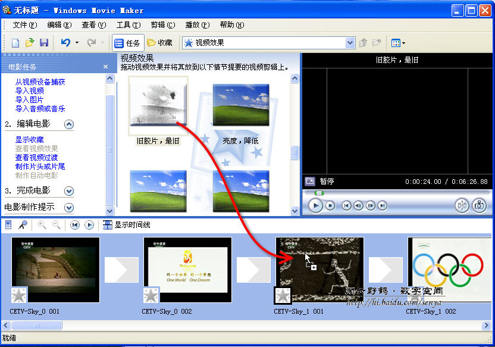Close the 电影任务 pane
Viewport: 495px width, 347px height.
click(x=105, y=67)
